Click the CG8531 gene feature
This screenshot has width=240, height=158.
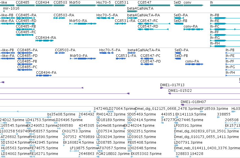pos(120,5)
